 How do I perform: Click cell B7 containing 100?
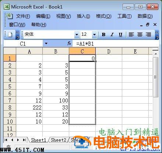[56, 100]
